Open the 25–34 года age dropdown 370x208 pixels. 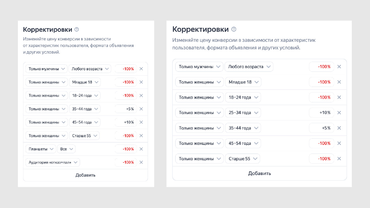coord(243,112)
